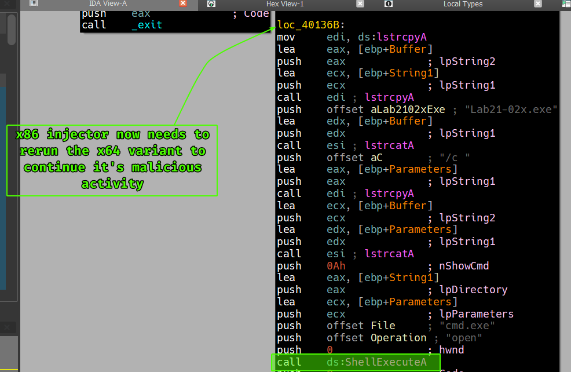Click the partially visible rightmost tab icon
Viewport: 571px width, 372px height.
click(x=565, y=3)
